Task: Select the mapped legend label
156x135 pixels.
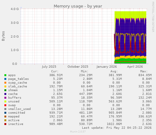Action: tap(14, 117)
